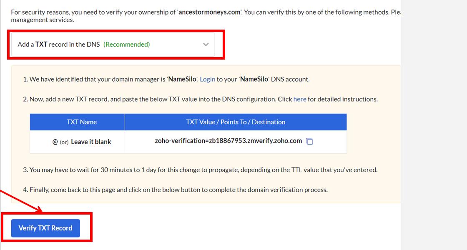Click the 'NameSilo' name before 'DNS account'
This screenshot has height=250, width=467.
[254, 79]
